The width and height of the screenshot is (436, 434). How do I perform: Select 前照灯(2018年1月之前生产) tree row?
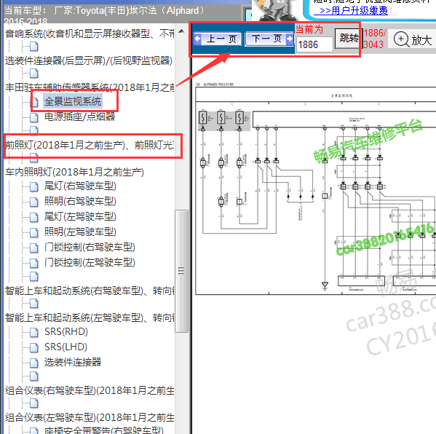(x=90, y=145)
